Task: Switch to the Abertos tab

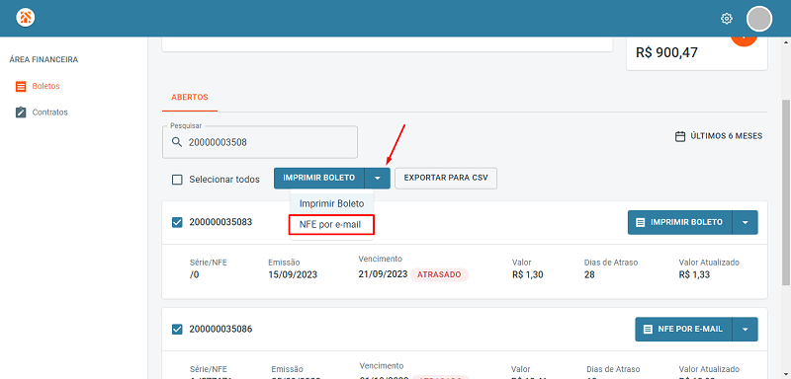Action: coord(190,97)
